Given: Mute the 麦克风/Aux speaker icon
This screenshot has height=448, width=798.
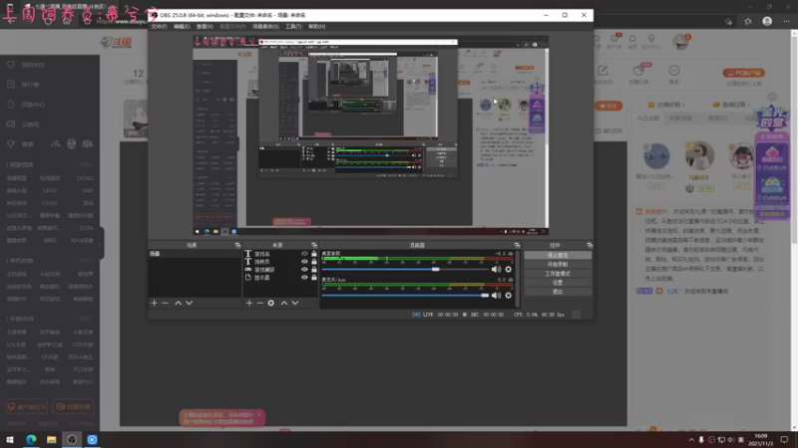Looking at the screenshot, I should 496,295.
